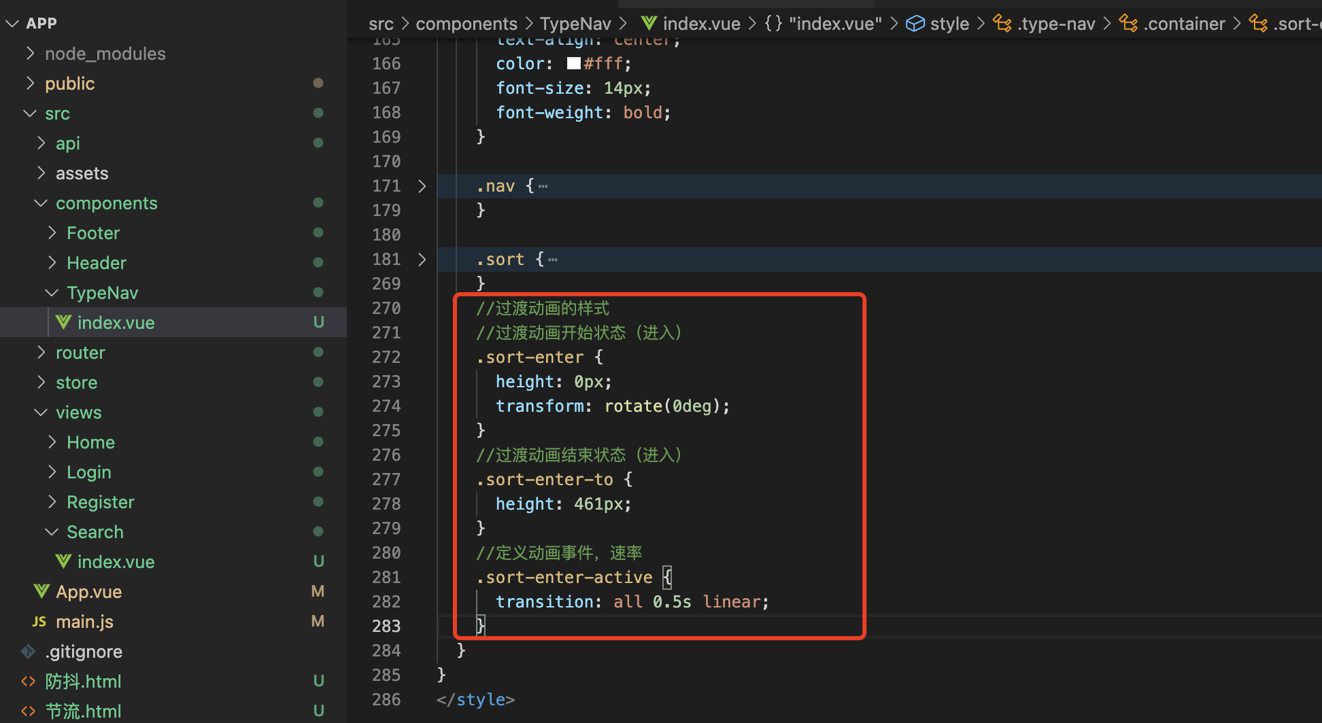
Task: Click line number 166 in the gutter
Action: tap(386, 64)
